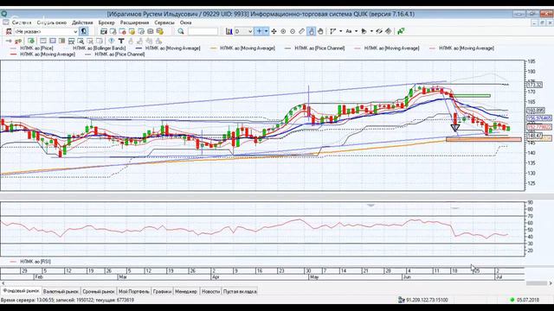Click the zoom in circle icon

[x=283, y=31]
